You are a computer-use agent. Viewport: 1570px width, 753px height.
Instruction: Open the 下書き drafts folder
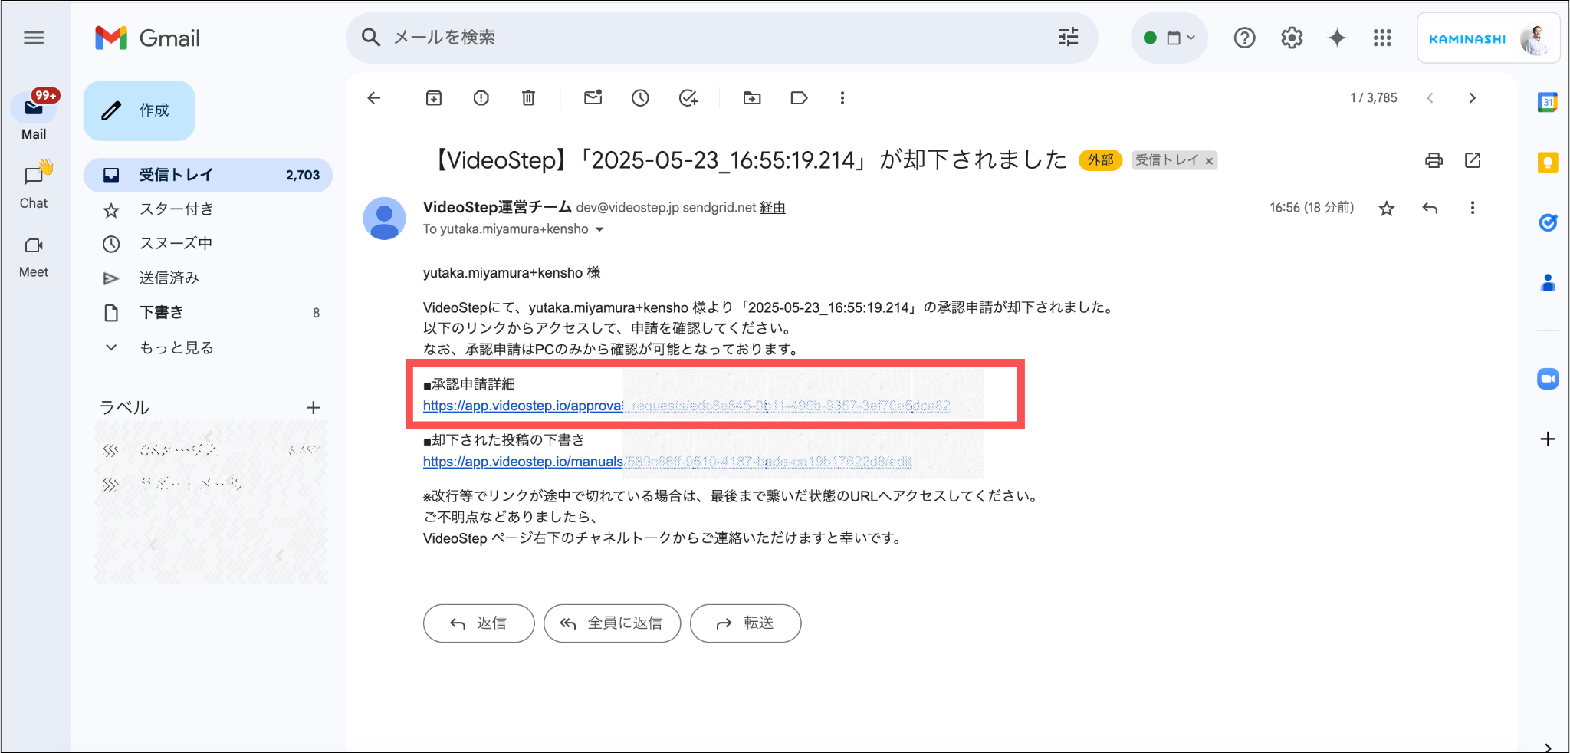pyautogui.click(x=208, y=312)
